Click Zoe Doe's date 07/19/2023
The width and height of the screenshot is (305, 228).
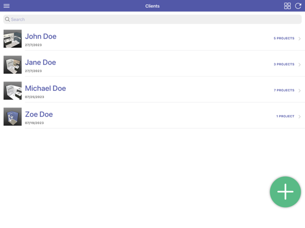(x=34, y=123)
